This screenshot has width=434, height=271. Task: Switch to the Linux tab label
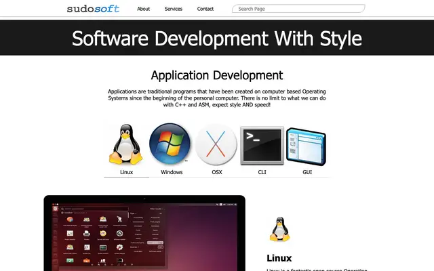click(x=127, y=172)
